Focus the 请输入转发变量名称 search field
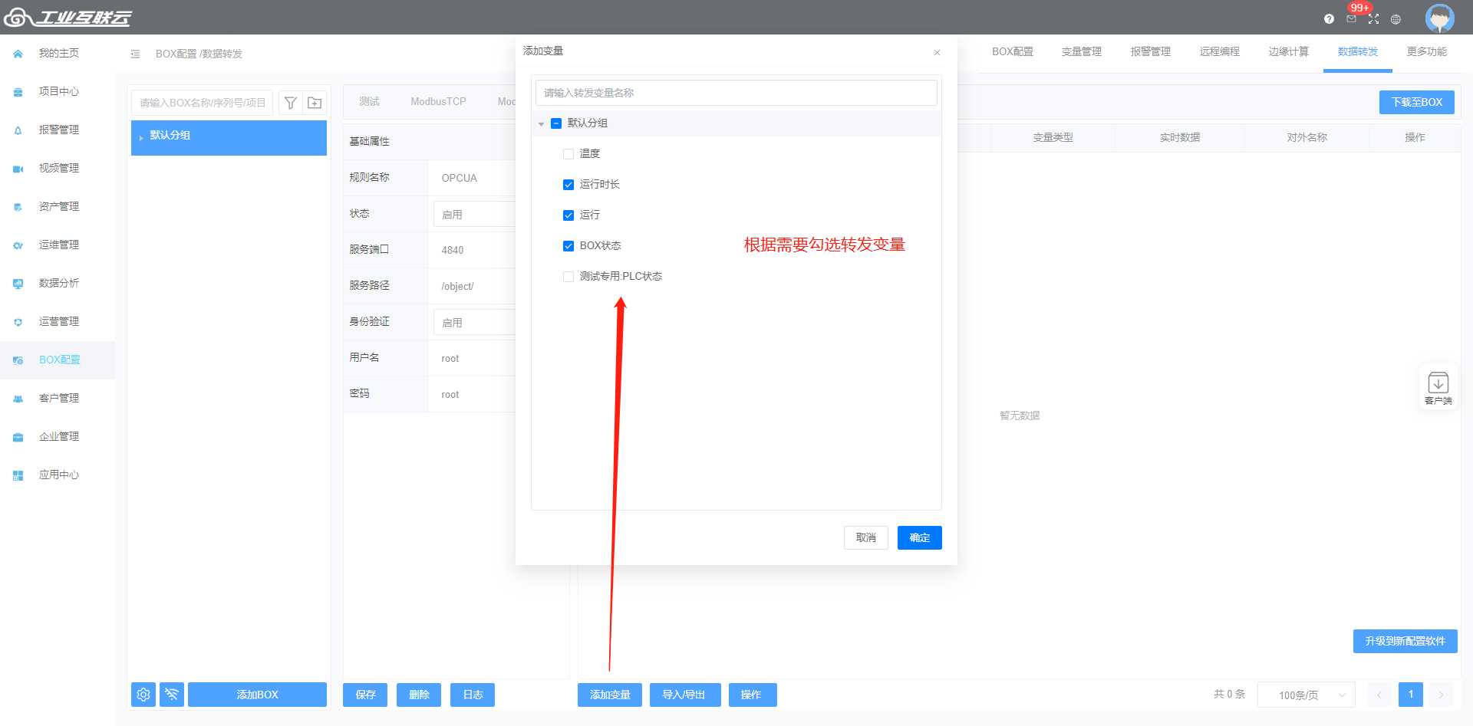The image size is (1473, 726). [x=736, y=93]
